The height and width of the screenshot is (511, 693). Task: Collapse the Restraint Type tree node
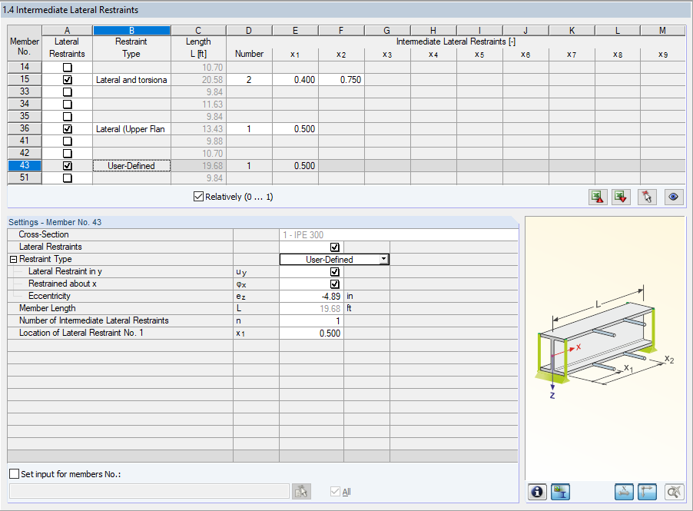13,260
